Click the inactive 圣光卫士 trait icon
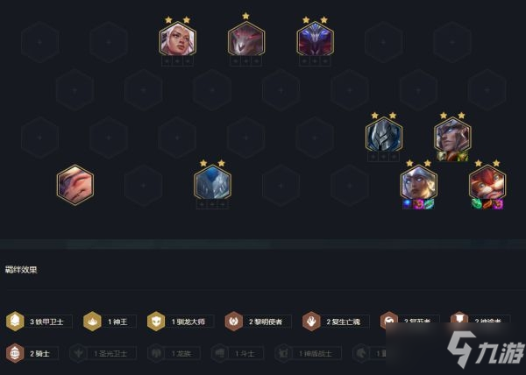The height and width of the screenshot is (375, 526). (x=79, y=353)
